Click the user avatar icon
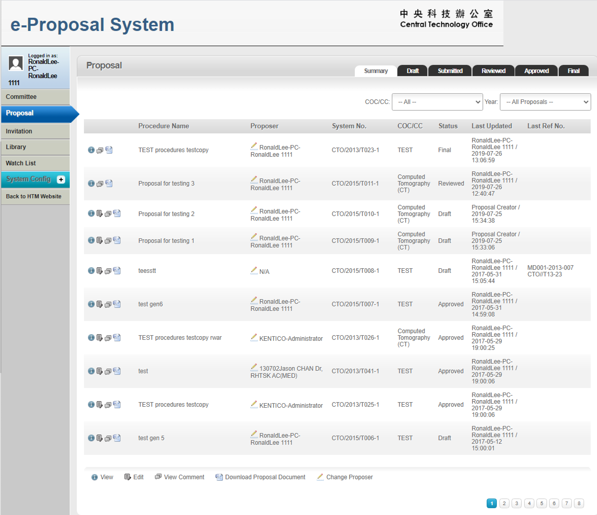597x515 pixels. click(x=16, y=63)
